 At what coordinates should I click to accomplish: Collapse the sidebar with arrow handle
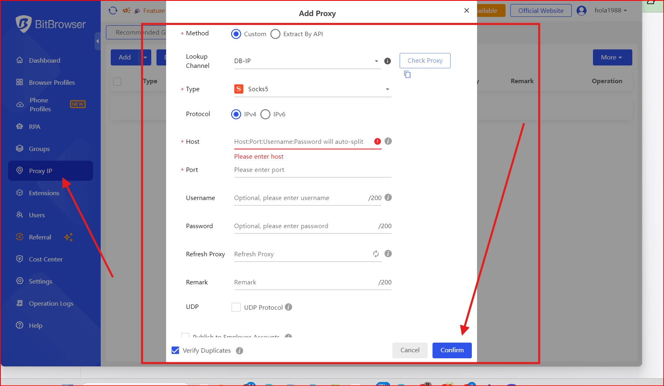pos(97,41)
